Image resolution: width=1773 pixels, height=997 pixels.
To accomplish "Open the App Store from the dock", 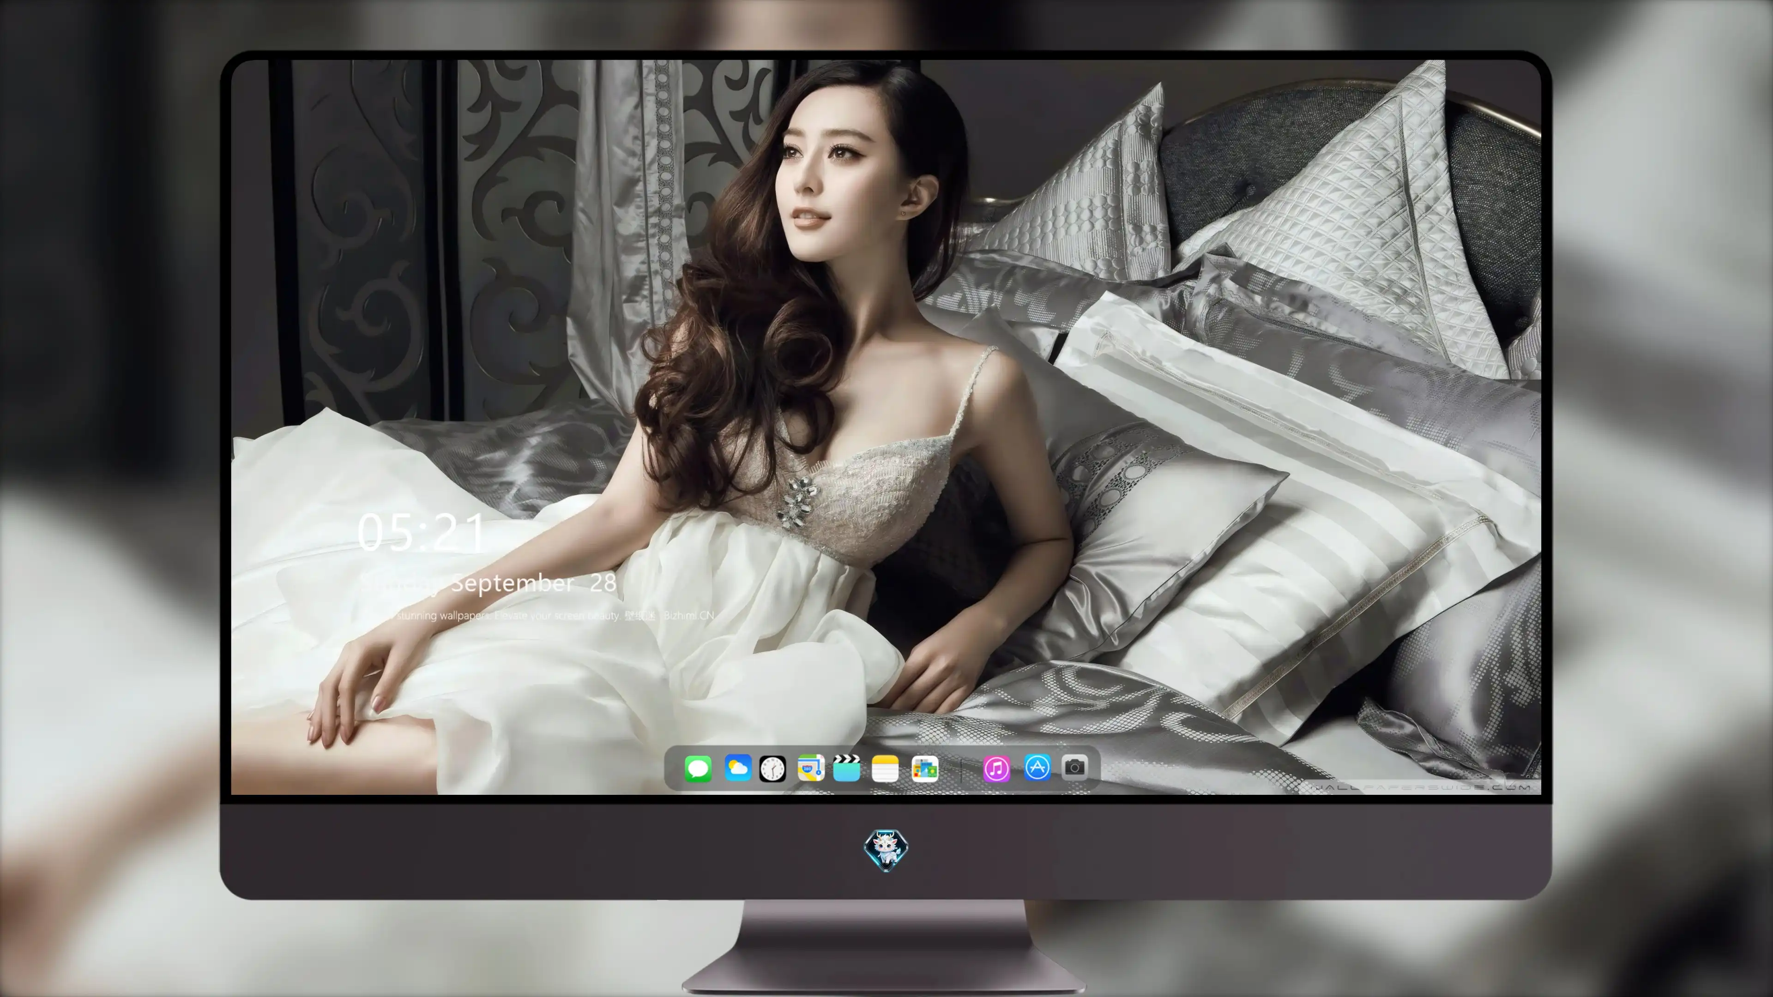I will (1037, 767).
